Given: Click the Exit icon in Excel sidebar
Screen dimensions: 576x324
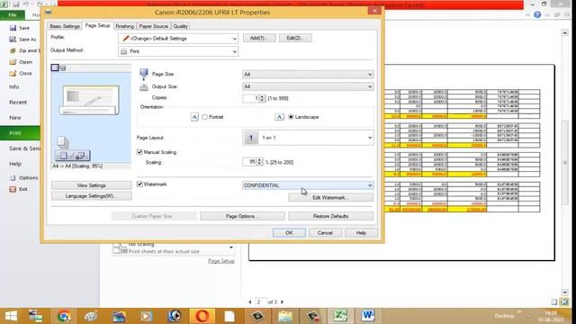Looking at the screenshot, I should (x=13, y=189).
